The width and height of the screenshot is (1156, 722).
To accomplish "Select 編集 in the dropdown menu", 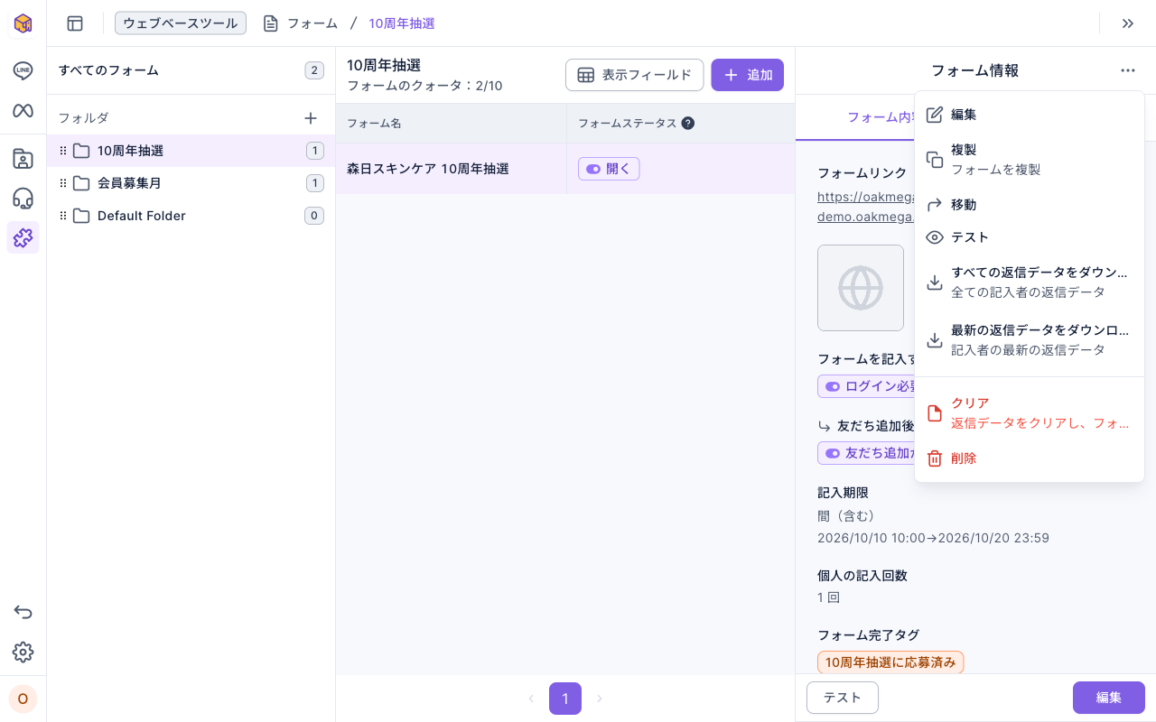I will 1030,115.
